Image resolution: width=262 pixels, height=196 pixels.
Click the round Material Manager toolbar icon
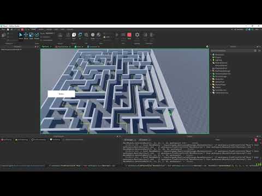pos(93,35)
